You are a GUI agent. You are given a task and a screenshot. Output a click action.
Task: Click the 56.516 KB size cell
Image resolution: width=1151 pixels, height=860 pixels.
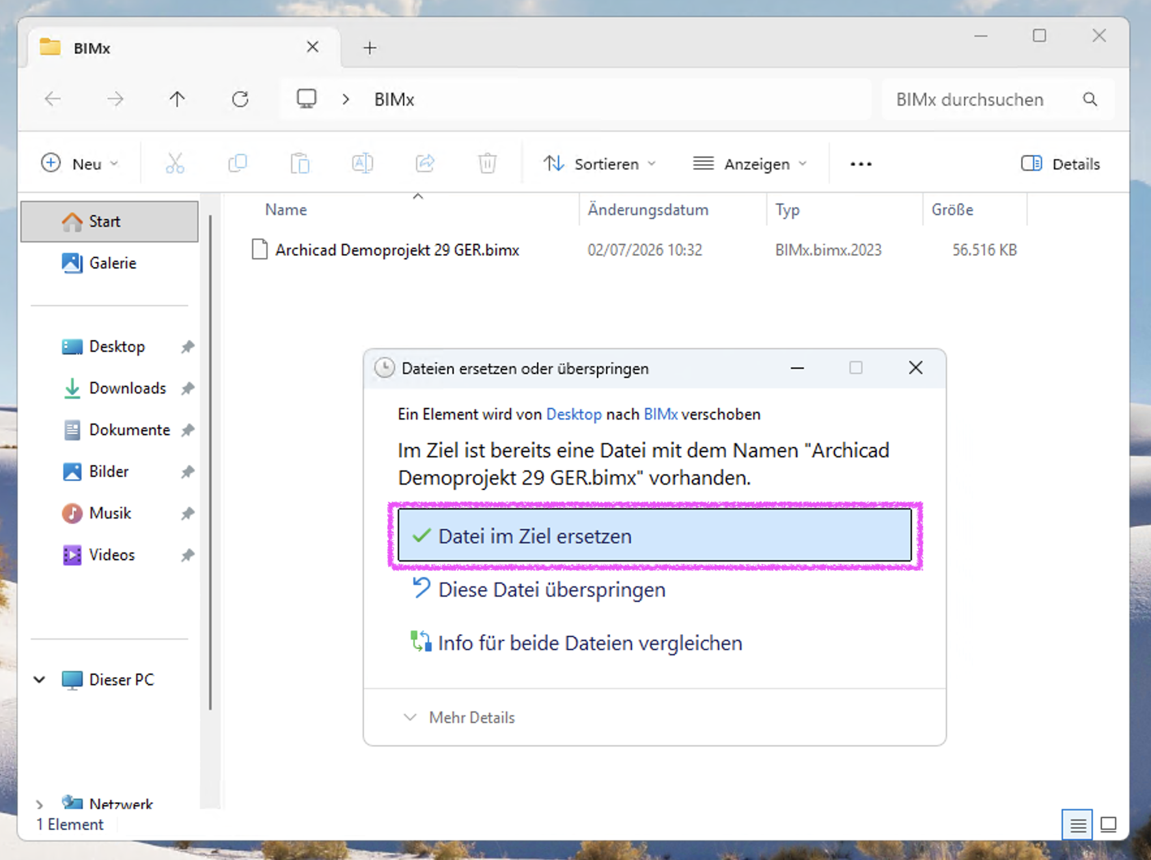(x=984, y=250)
